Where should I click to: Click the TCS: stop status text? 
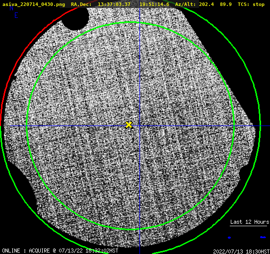[251, 4]
